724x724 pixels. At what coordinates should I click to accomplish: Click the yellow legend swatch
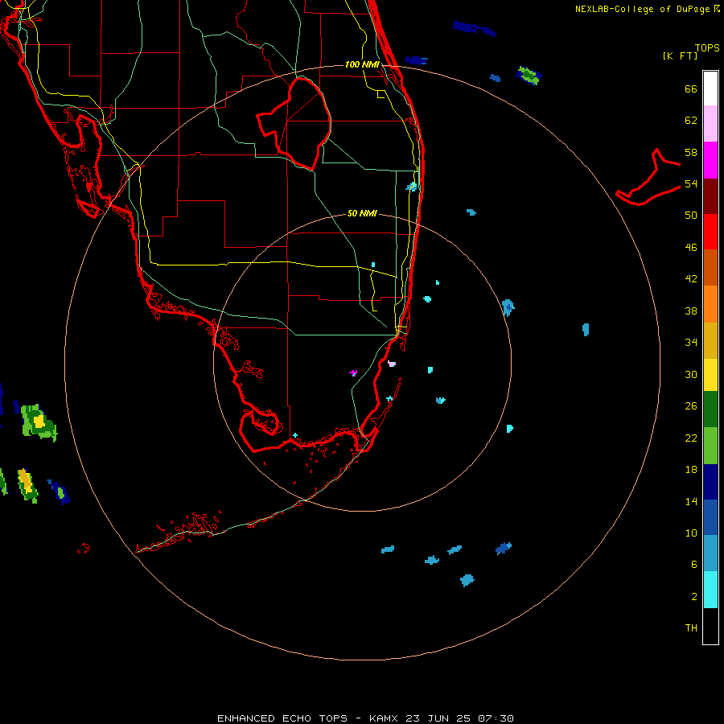[x=710, y=375]
